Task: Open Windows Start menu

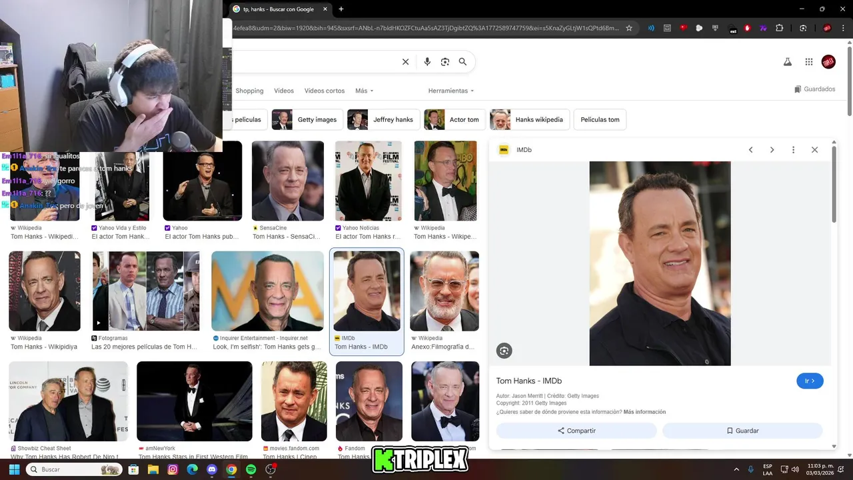Action: [14, 469]
